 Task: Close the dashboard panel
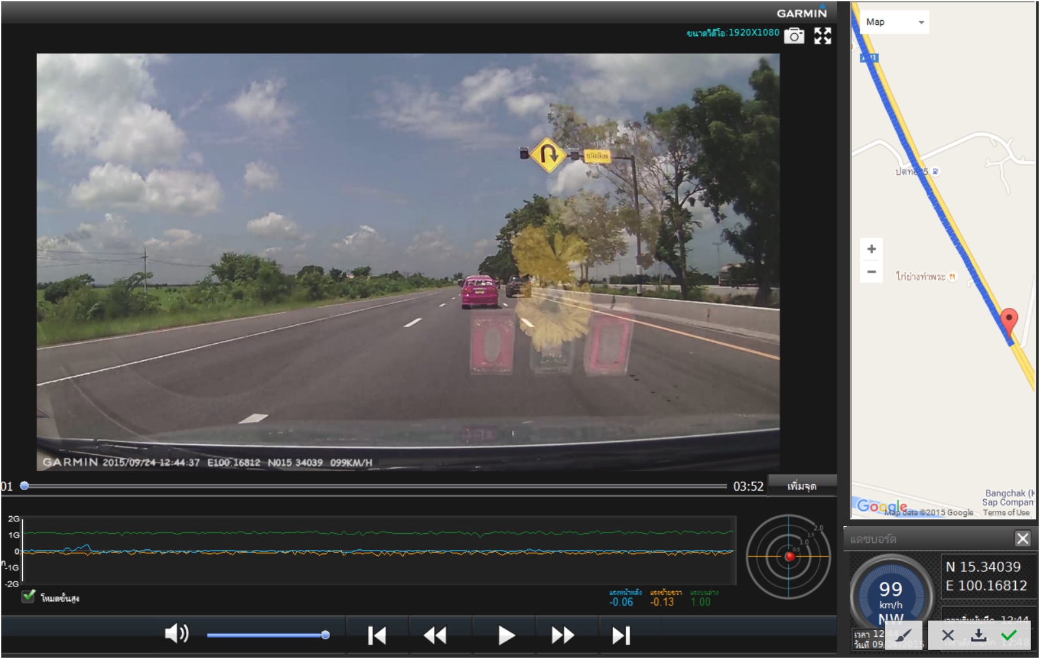(1022, 538)
